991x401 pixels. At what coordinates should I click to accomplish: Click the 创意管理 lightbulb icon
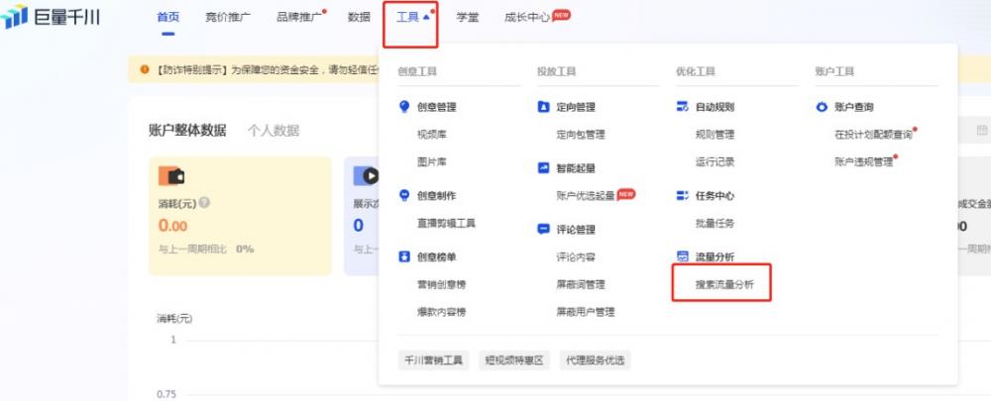404,107
